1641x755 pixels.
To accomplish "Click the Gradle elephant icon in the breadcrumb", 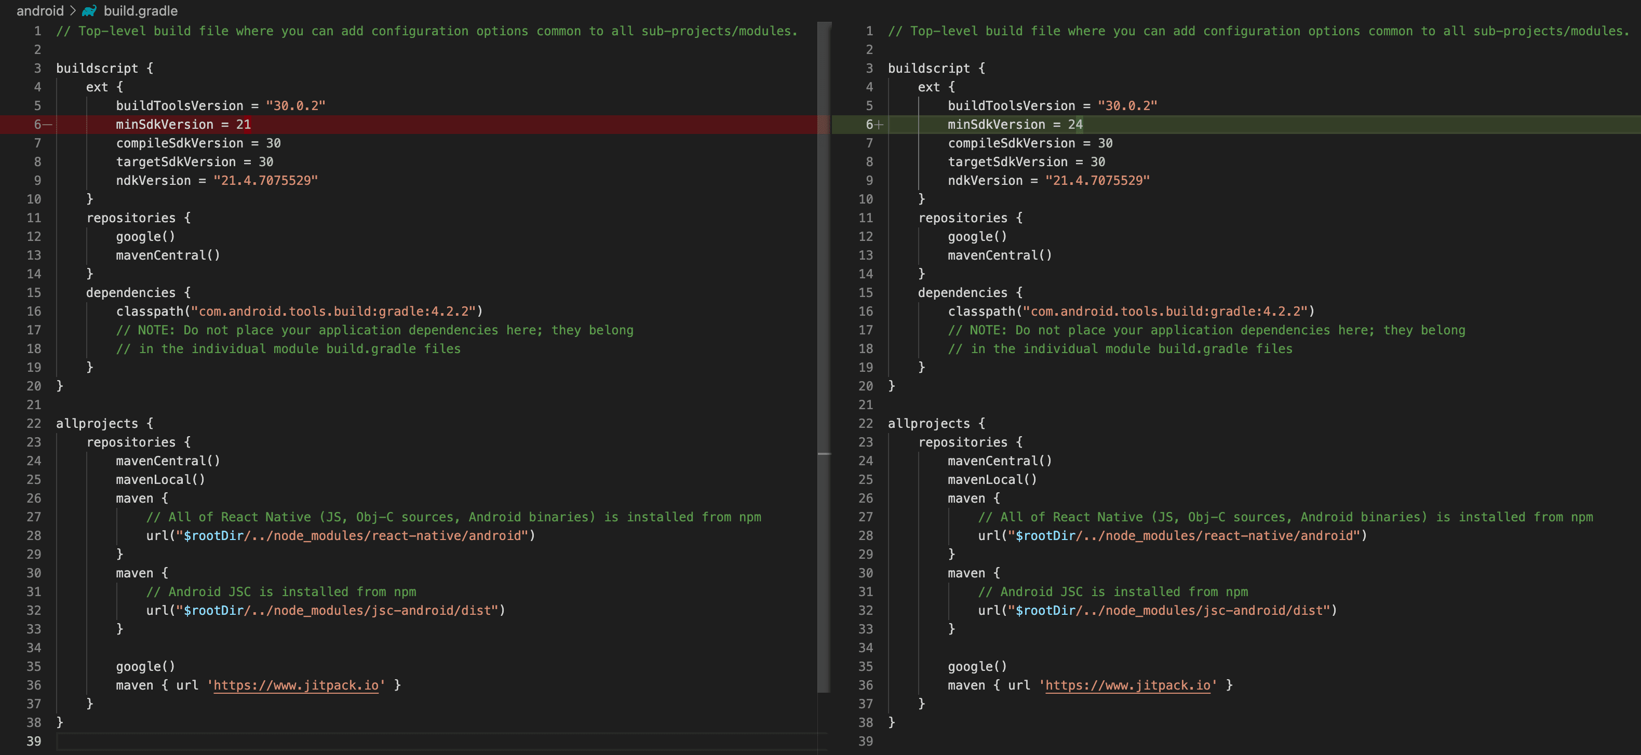I will 89,10.
